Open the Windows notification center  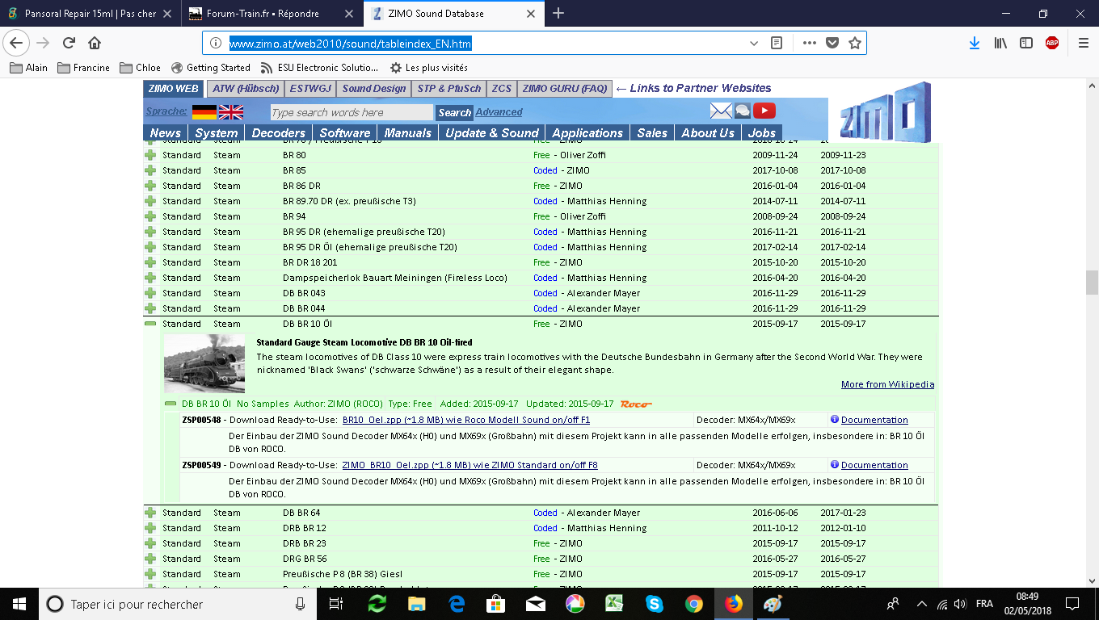point(1072,604)
